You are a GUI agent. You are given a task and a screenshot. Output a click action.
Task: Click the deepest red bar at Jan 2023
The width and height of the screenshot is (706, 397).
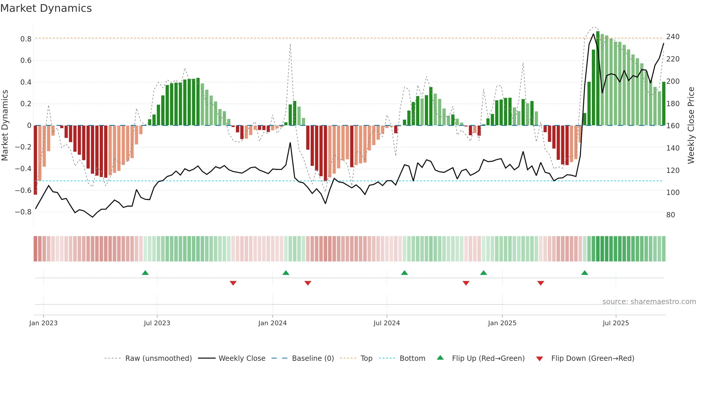point(36,160)
